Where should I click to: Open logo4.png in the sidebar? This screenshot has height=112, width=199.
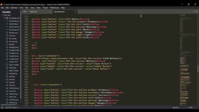tap(13, 73)
